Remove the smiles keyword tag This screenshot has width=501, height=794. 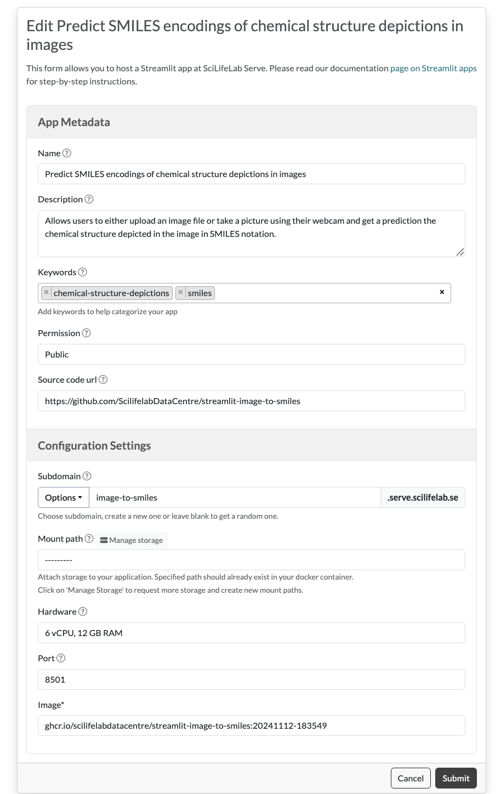pyautogui.click(x=180, y=292)
